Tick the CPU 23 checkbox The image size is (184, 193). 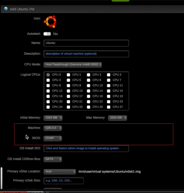[109, 102]
